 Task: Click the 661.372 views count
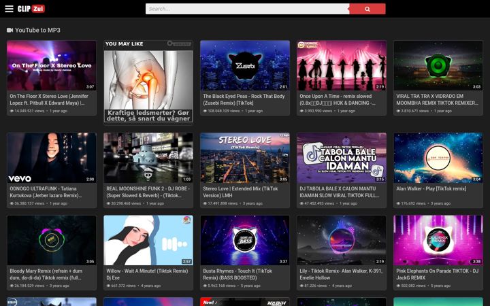click(x=123, y=286)
